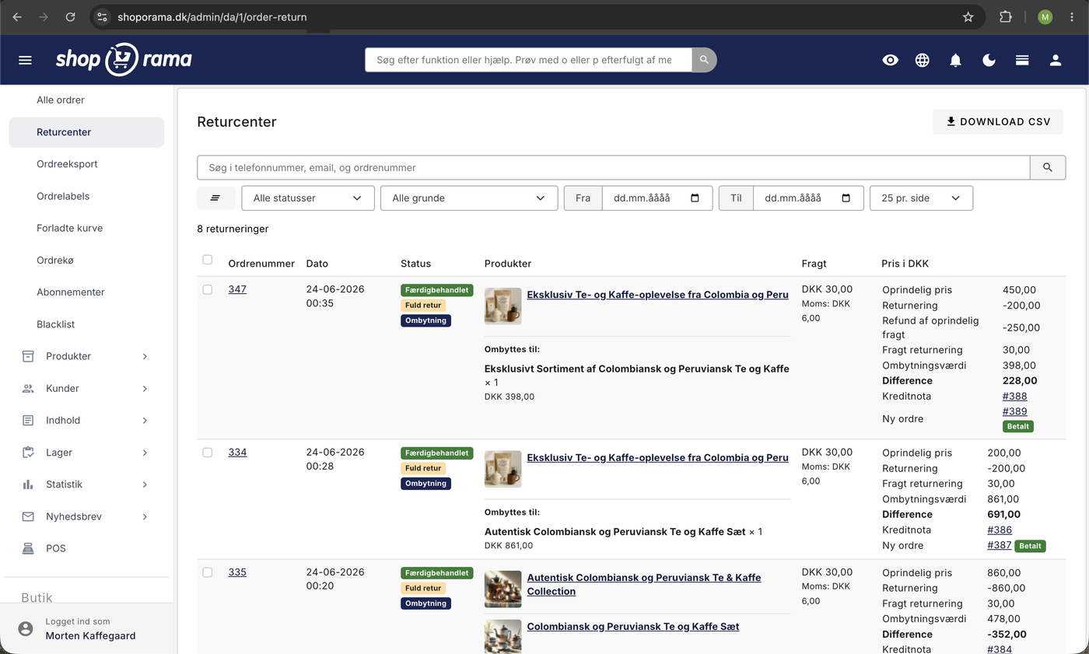This screenshot has width=1089, height=654.
Task: Click the top search magnifier button
Action: point(704,60)
